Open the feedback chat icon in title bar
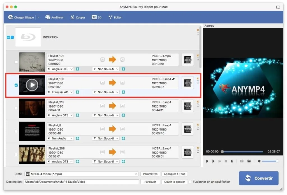 [x=278, y=7]
